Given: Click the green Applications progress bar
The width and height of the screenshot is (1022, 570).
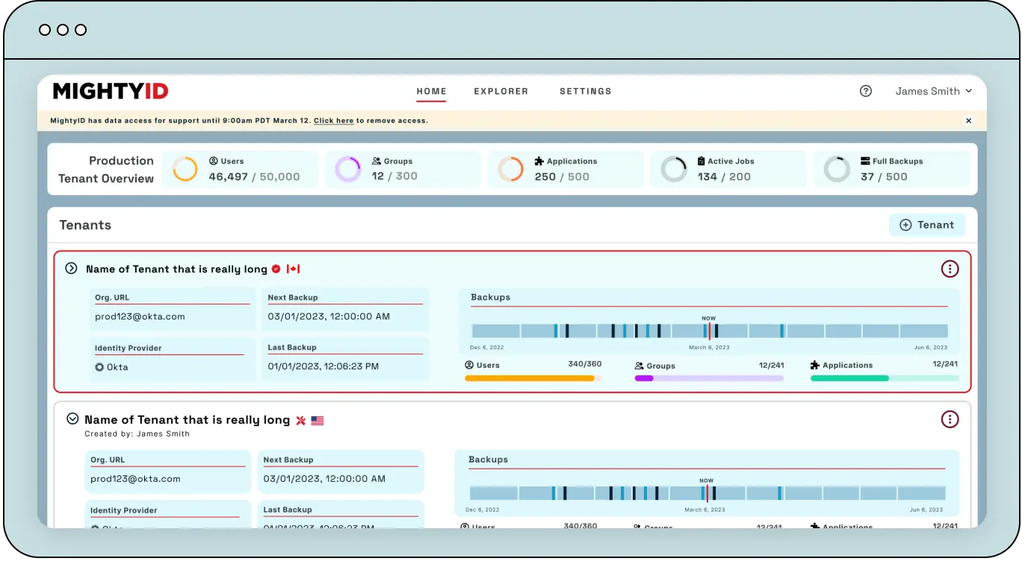Looking at the screenshot, I should [x=885, y=378].
